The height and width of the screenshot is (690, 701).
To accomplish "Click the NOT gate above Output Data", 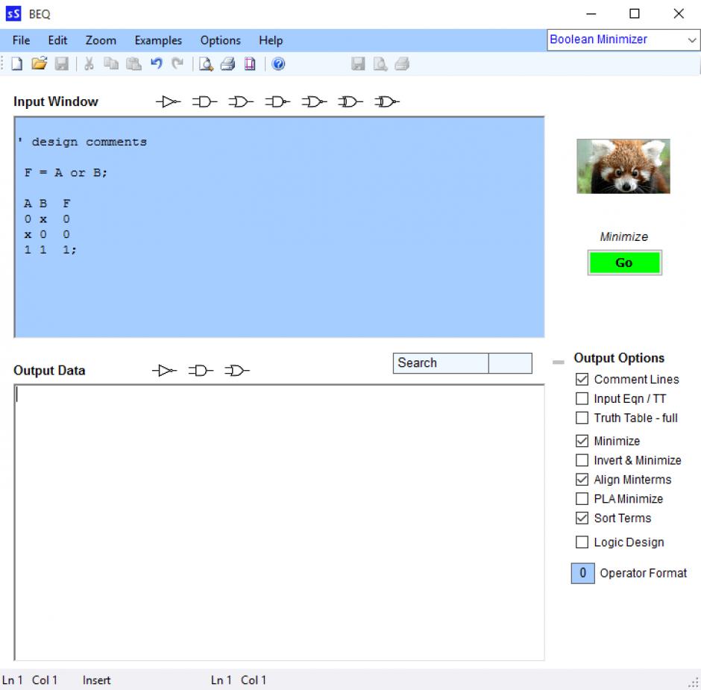I will pyautogui.click(x=165, y=371).
